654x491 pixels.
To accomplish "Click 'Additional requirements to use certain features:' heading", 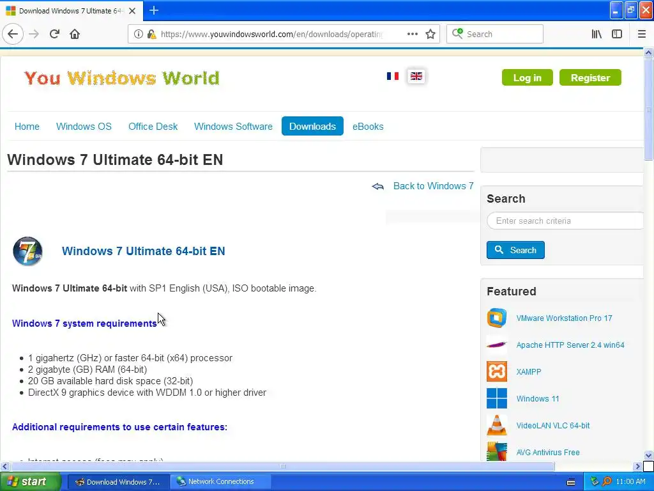I will point(119,427).
